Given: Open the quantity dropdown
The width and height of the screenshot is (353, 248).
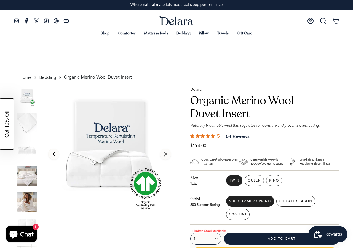Looking at the screenshot, I should (x=206, y=239).
